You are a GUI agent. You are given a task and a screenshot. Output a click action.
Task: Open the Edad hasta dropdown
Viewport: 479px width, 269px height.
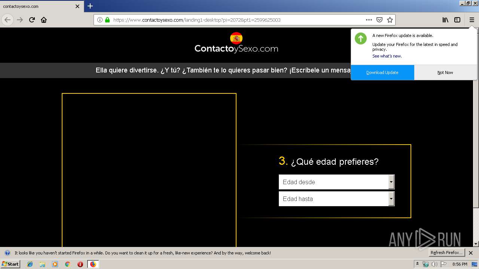tap(336, 199)
